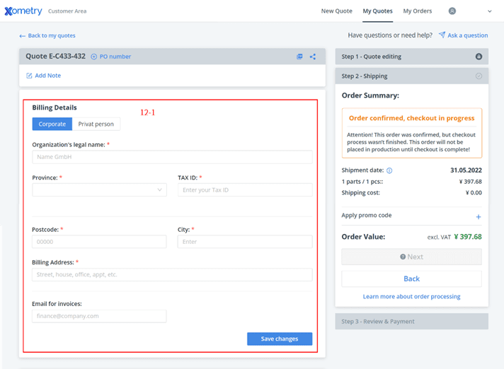
Task: Click the Add Note pencil icon
Action: (x=29, y=76)
